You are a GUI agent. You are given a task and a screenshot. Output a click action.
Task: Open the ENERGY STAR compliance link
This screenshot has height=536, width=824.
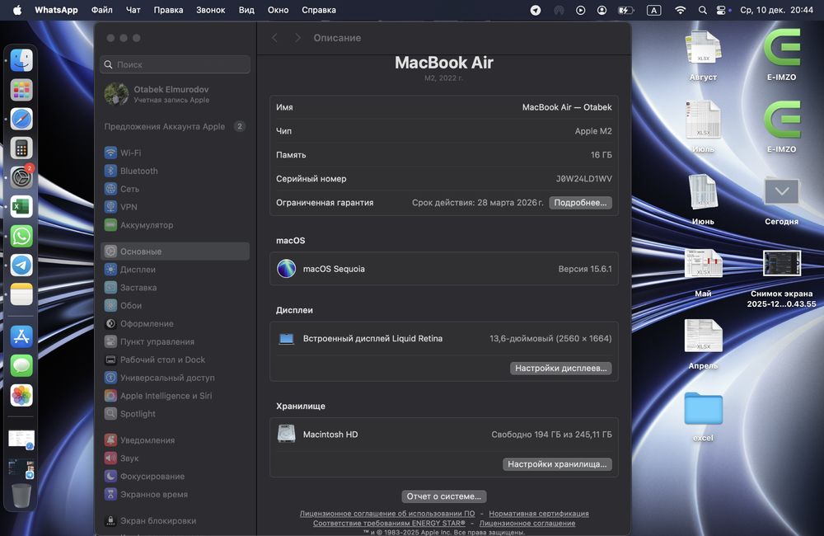[x=390, y=523]
